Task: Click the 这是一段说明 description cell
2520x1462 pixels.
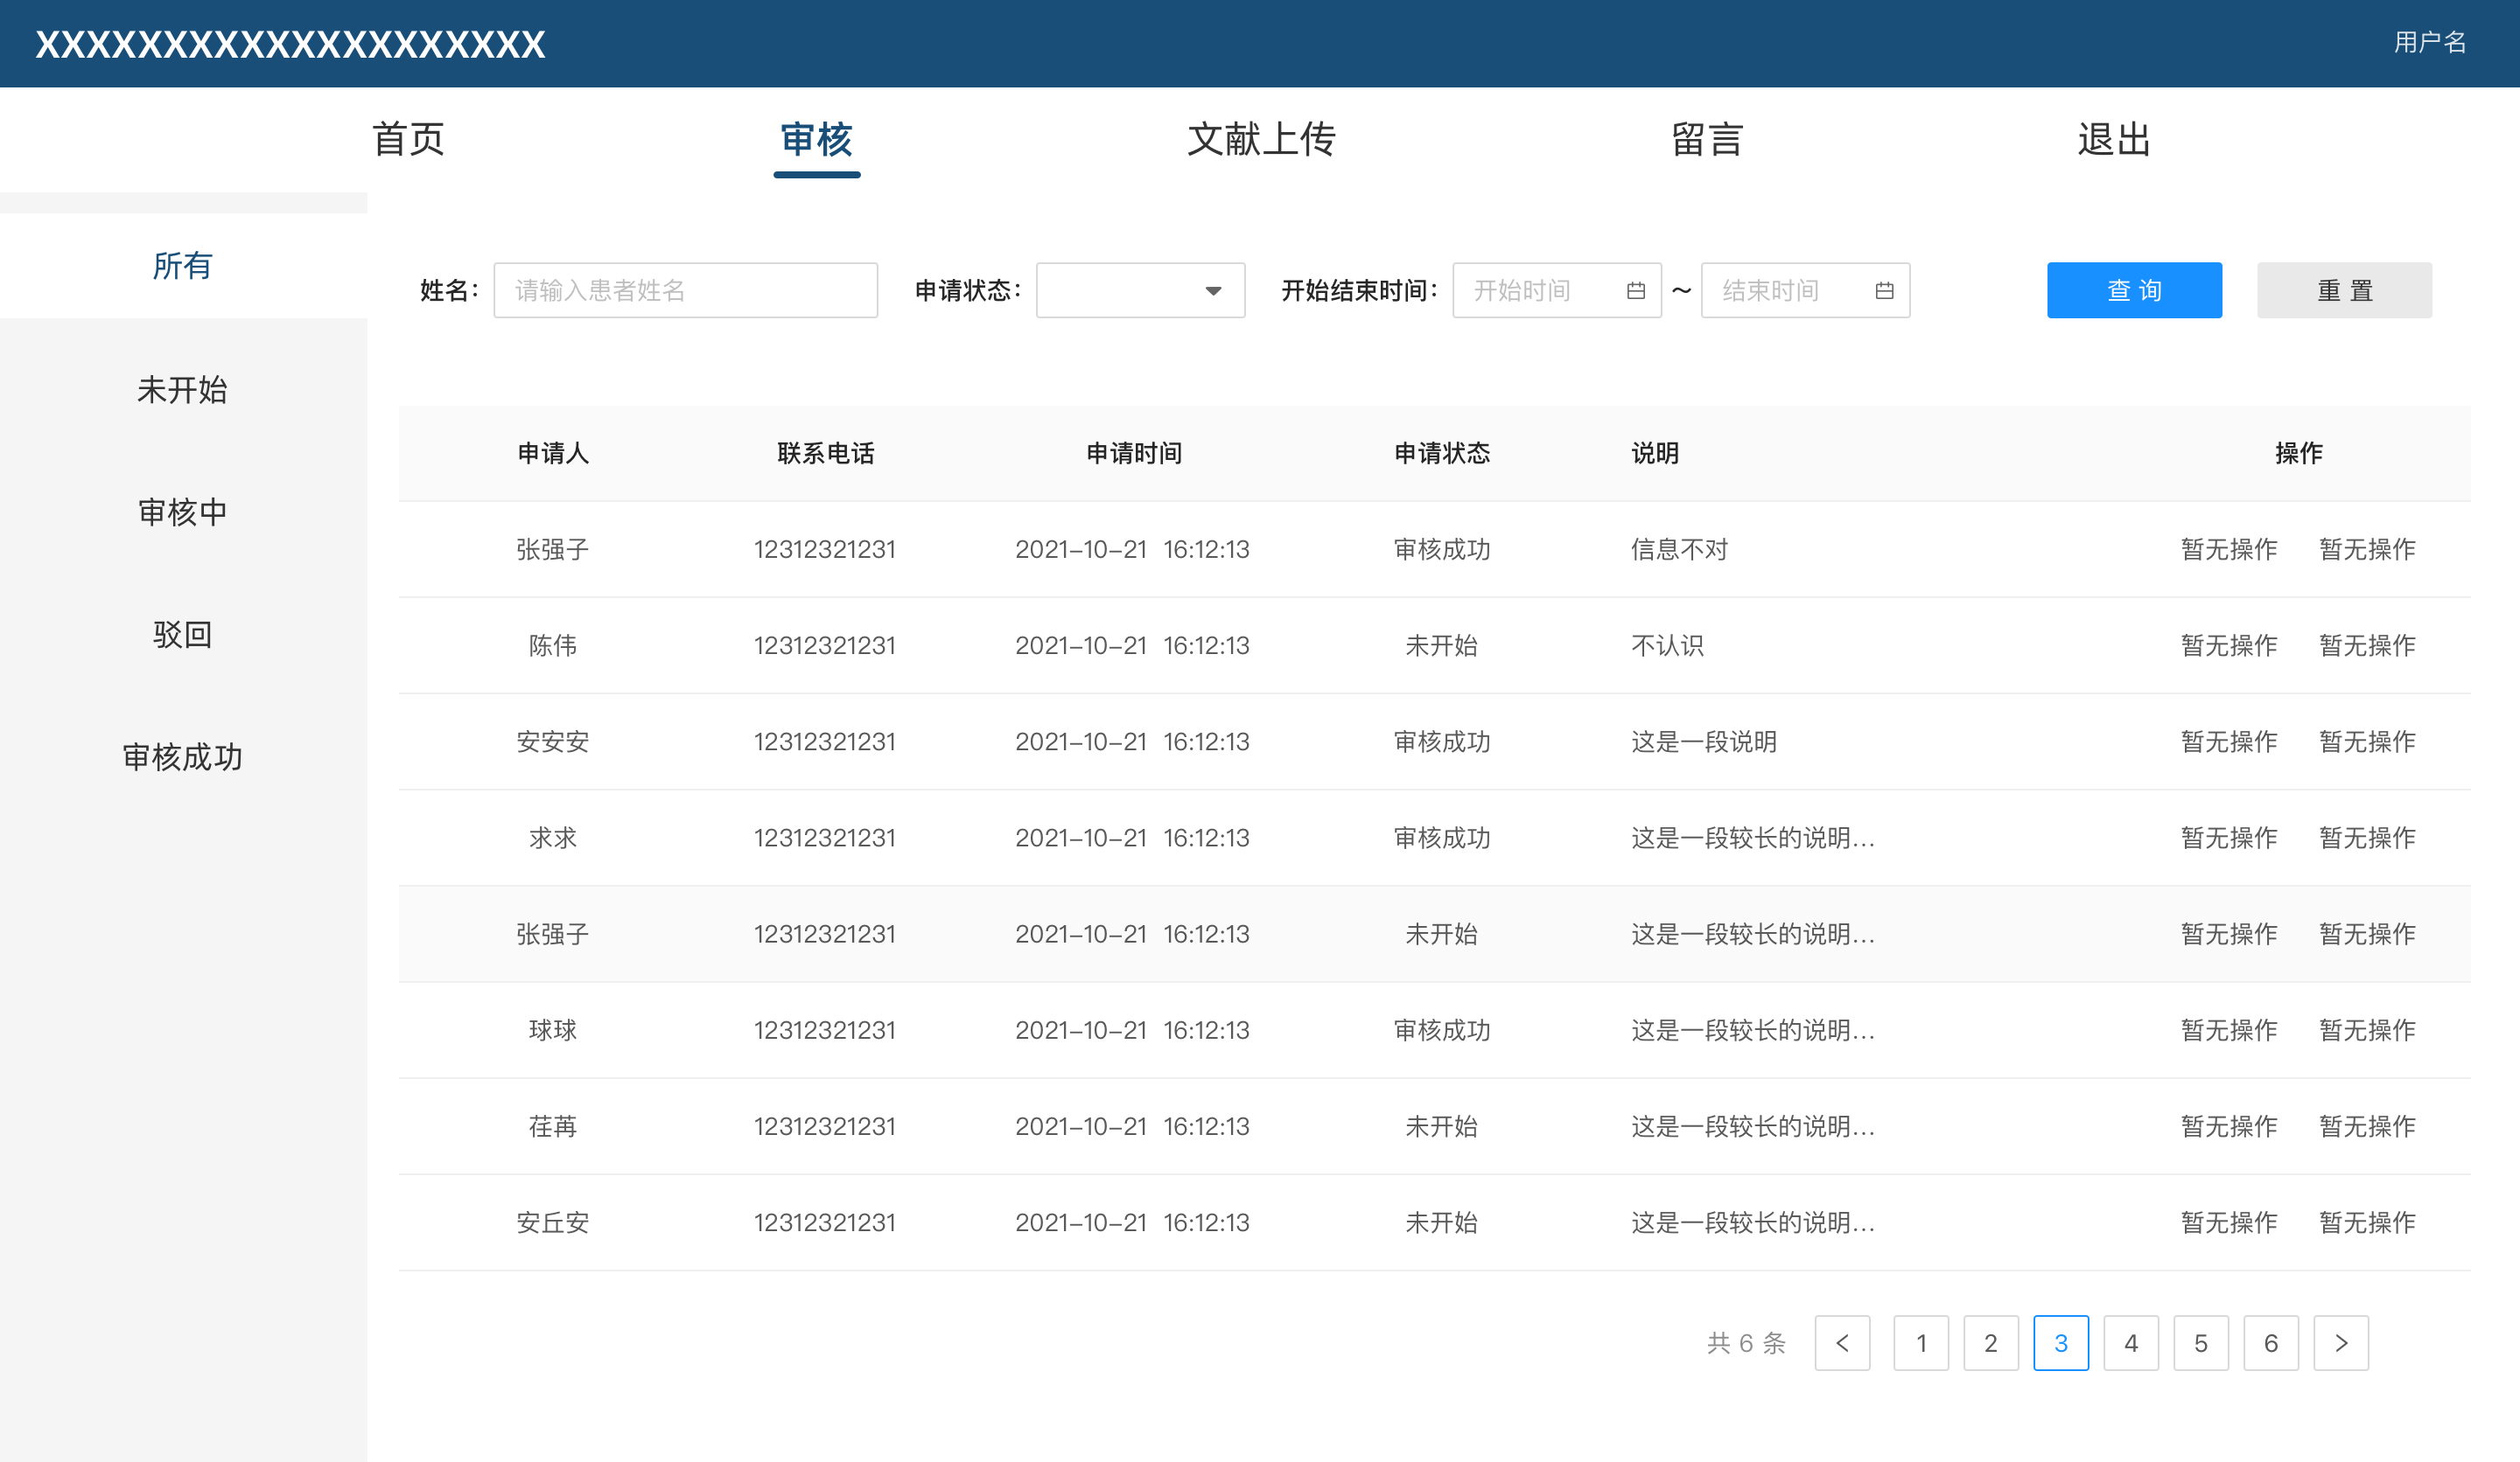Action: [1704, 741]
